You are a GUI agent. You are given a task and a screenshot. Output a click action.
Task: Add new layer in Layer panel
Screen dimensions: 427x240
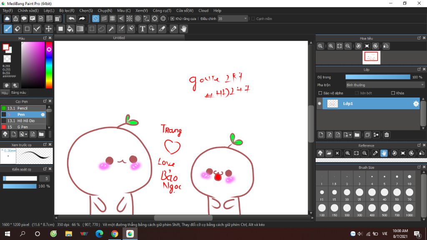(321, 135)
